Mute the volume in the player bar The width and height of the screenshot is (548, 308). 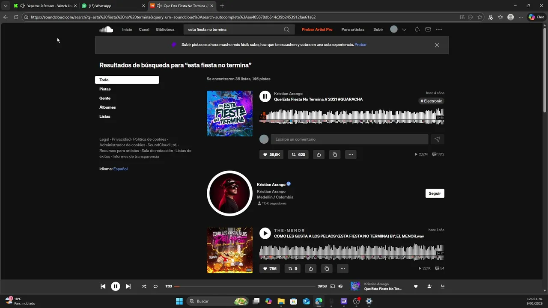pos(340,287)
